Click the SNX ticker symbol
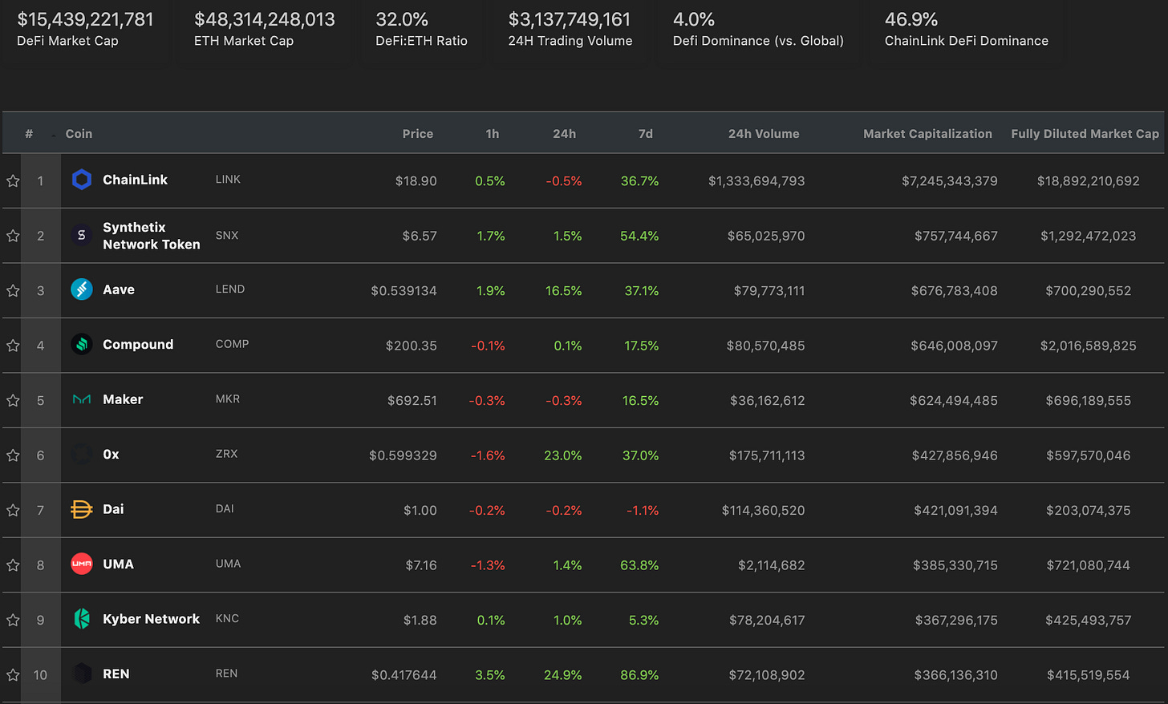The image size is (1168, 704). click(x=227, y=235)
